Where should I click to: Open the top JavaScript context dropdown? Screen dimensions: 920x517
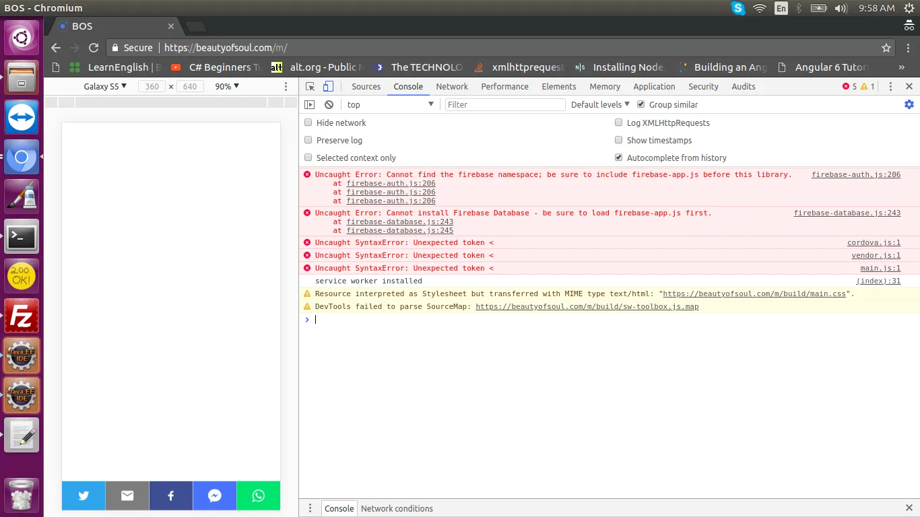(390, 104)
